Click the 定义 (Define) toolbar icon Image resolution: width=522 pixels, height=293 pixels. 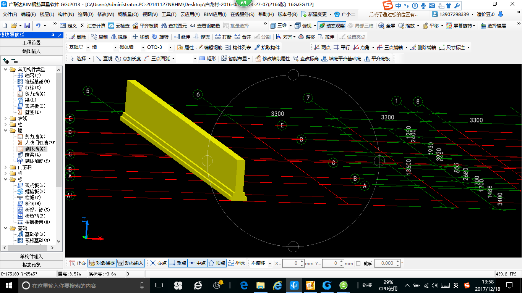68,26
